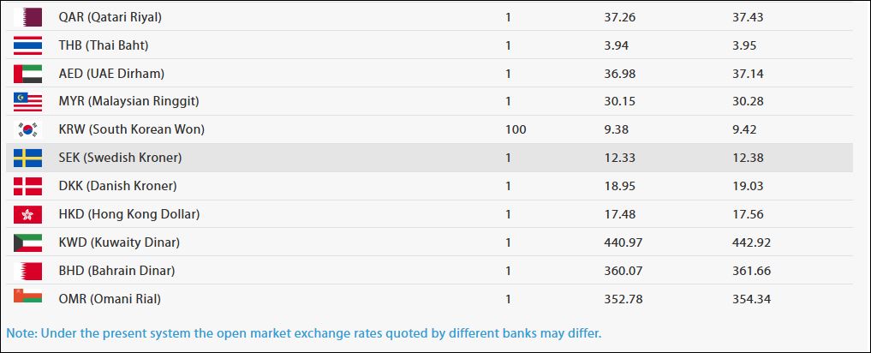Select the QAR (Qatari Riyal) currency name

pyautogui.click(x=110, y=17)
